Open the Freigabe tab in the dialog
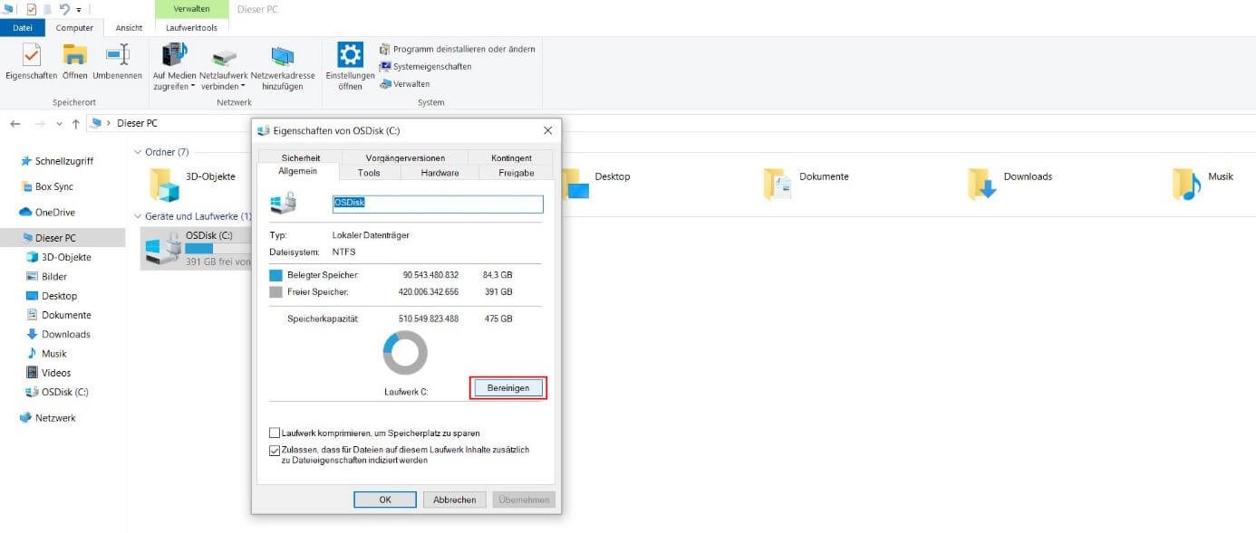Screen dimensions: 1256x533 click(517, 172)
